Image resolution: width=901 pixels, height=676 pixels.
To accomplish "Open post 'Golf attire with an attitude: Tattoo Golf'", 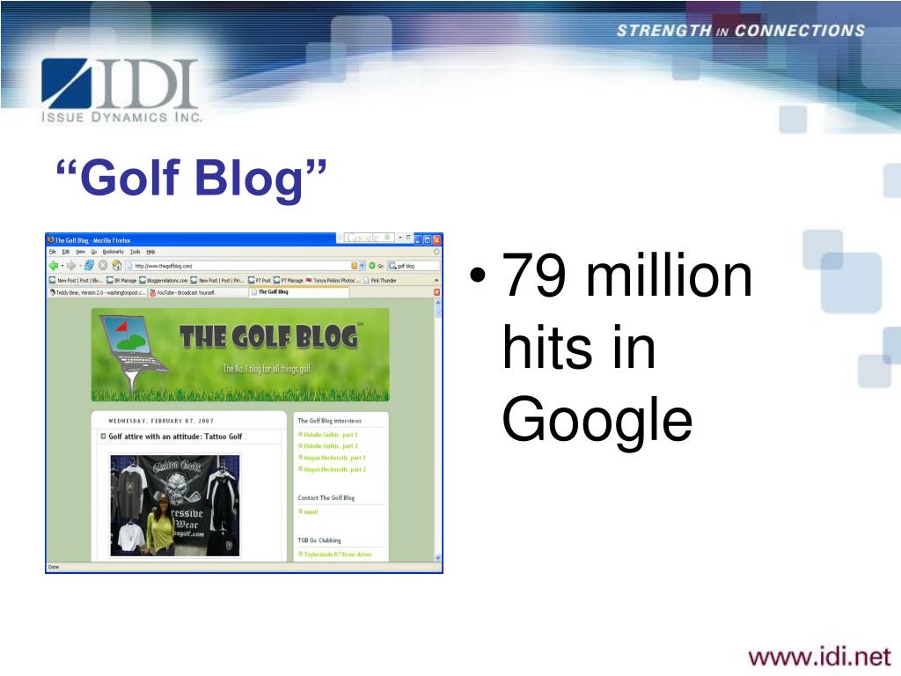I will coord(175,437).
